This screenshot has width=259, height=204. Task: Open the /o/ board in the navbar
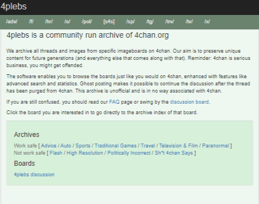[68, 22]
